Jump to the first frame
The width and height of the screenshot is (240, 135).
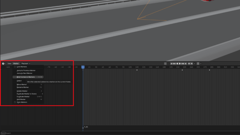pyautogui.click(x=172, y=63)
